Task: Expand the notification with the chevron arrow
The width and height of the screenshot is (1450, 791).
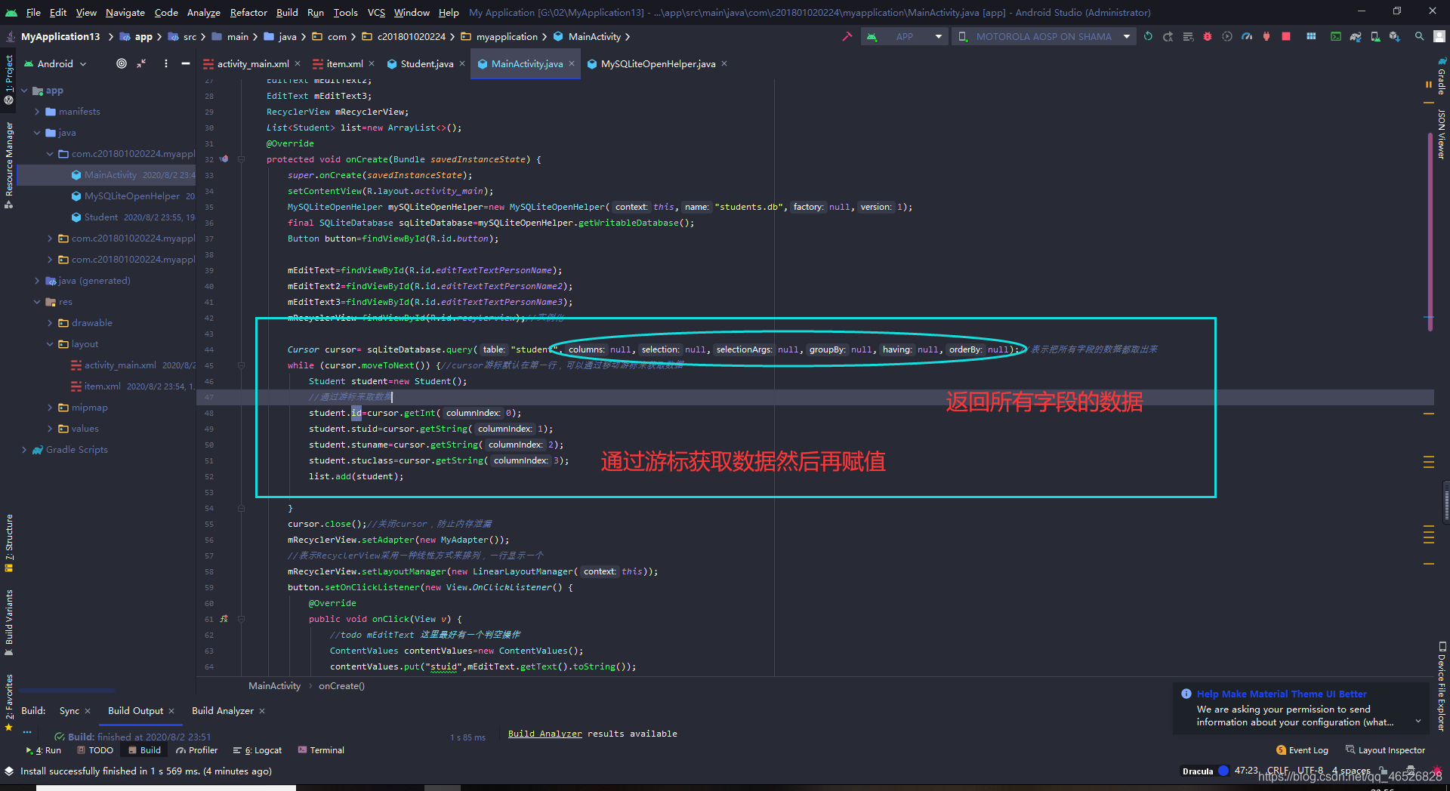Action: 1418,722
